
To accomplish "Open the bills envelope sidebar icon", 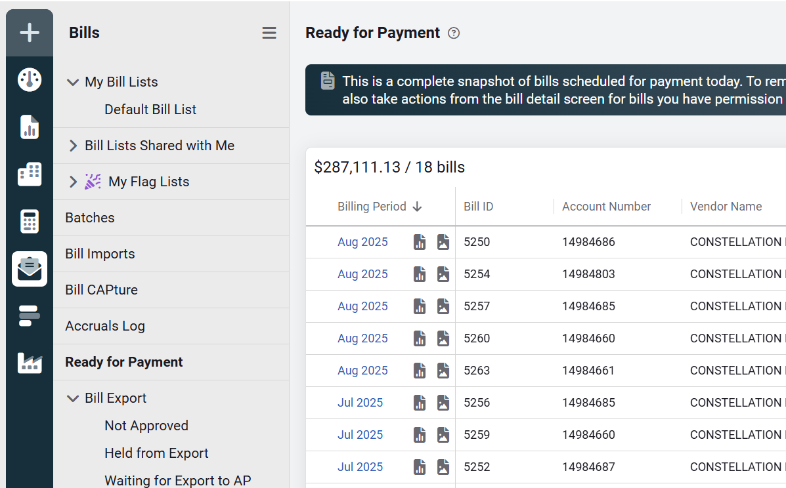I will [x=30, y=269].
